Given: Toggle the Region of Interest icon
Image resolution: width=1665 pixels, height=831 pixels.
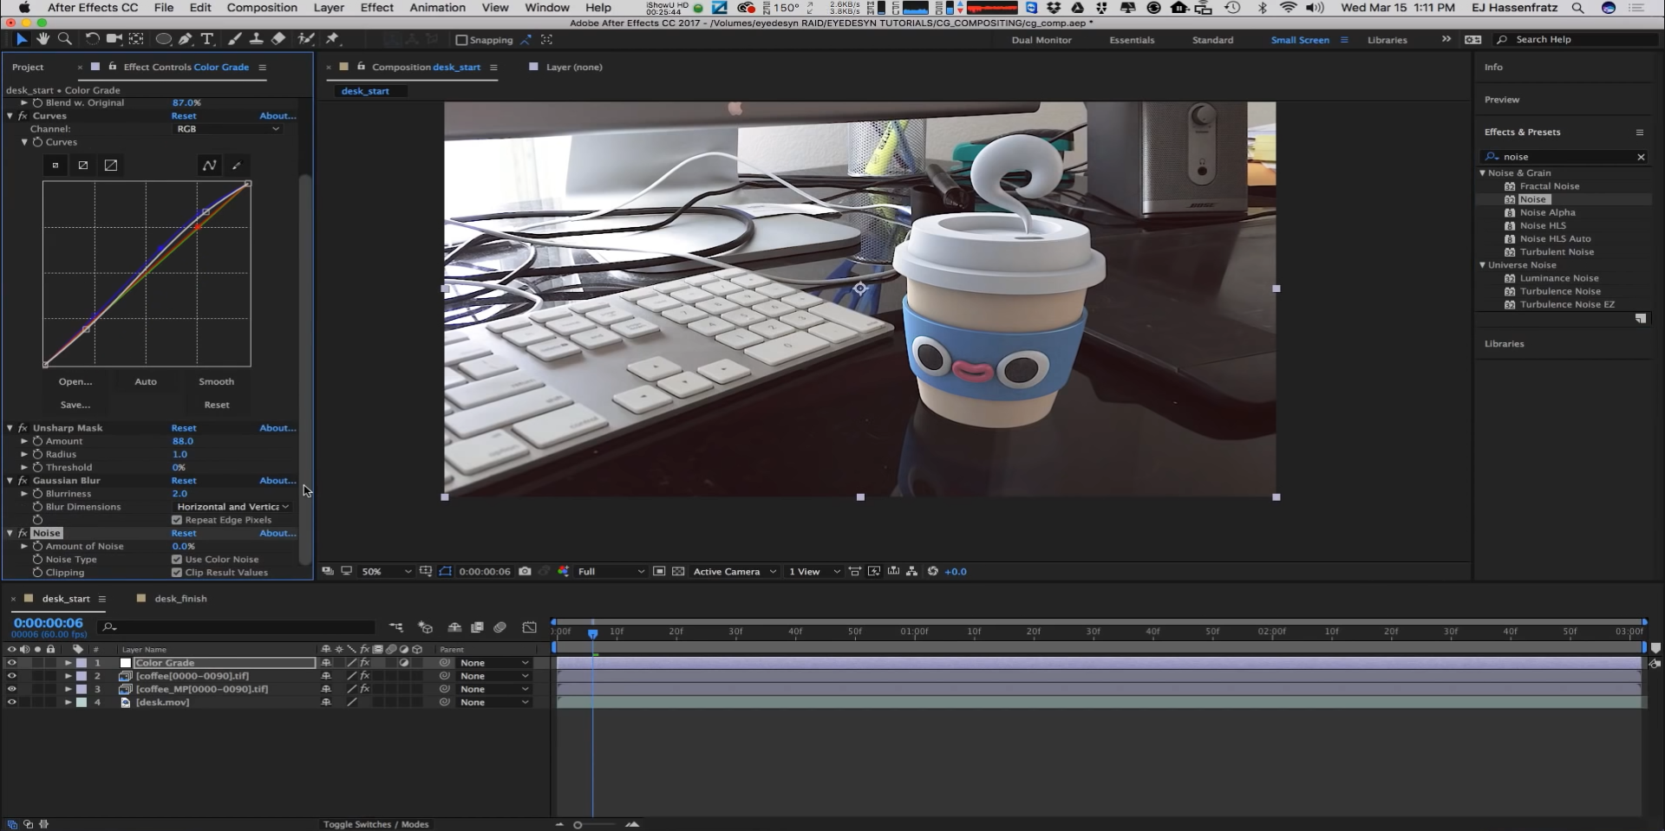Looking at the screenshot, I should click(x=659, y=572).
